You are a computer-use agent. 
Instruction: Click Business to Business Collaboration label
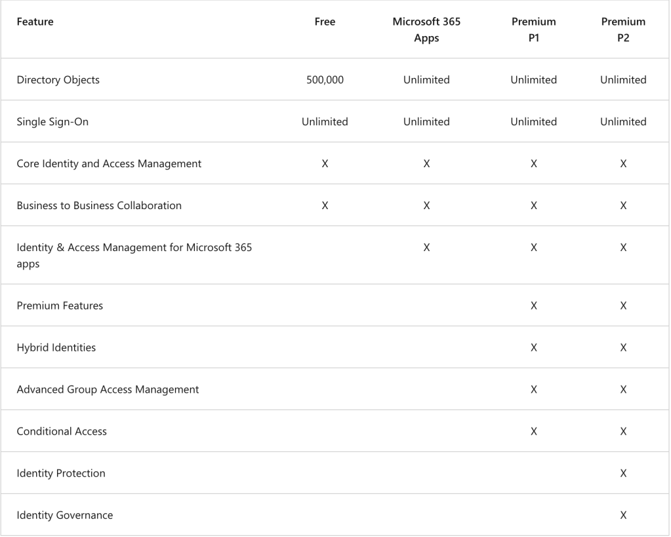[x=99, y=206]
